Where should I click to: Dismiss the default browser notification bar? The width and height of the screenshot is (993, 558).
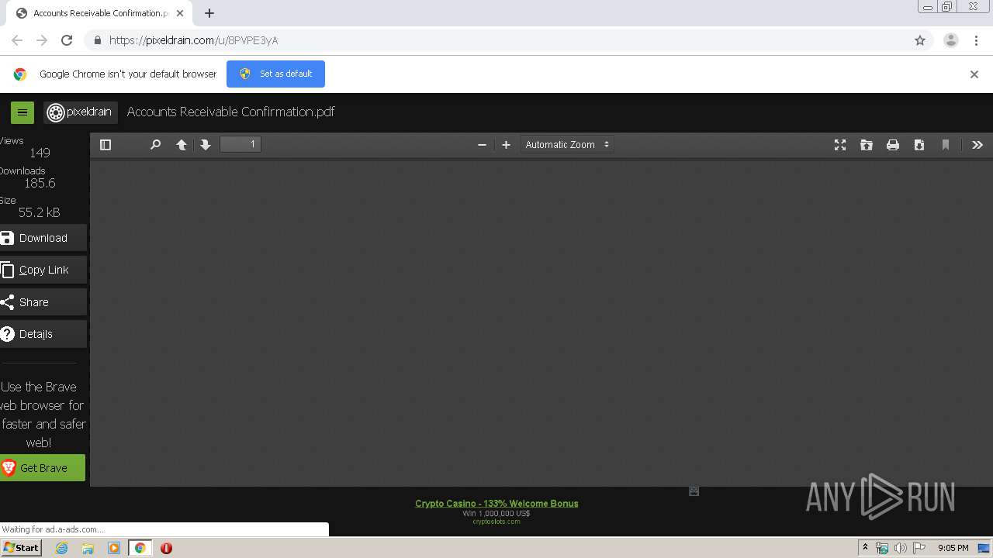click(974, 74)
